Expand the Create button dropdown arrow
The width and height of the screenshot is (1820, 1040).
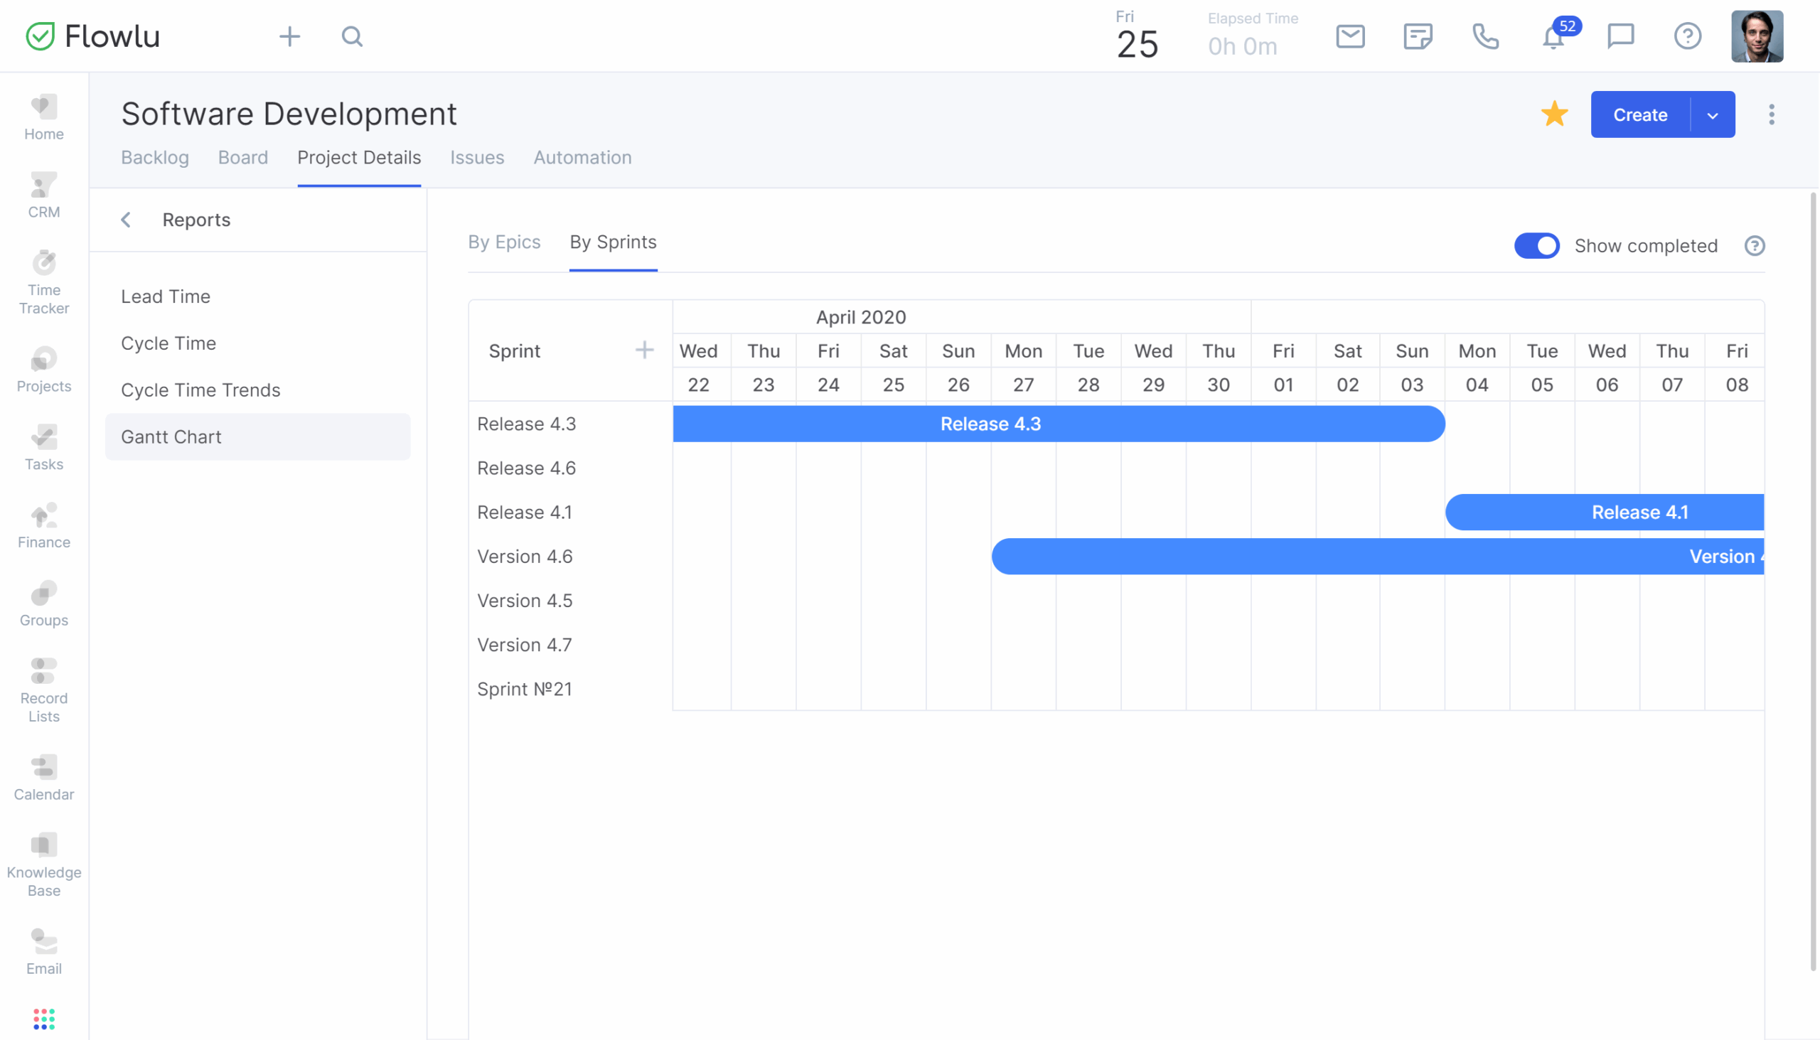pos(1712,115)
